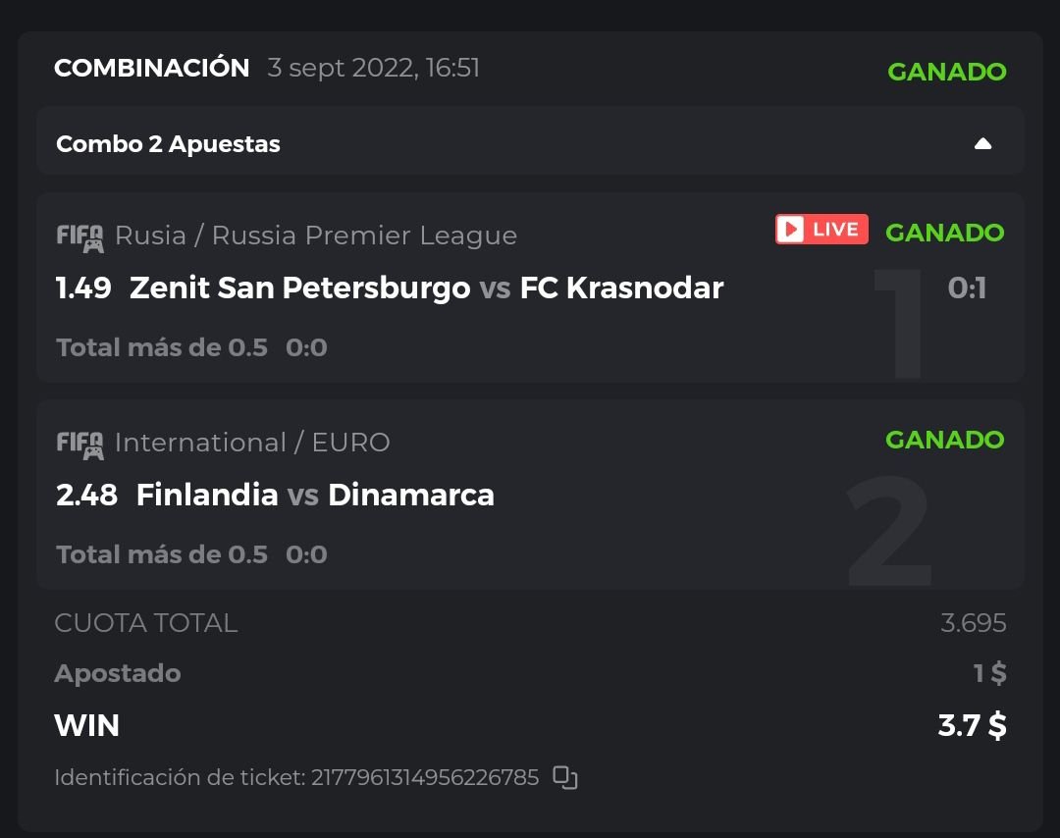The width and height of the screenshot is (1060, 838).
Task: Click the Combo 2 Apuestas header
Action: [x=168, y=144]
